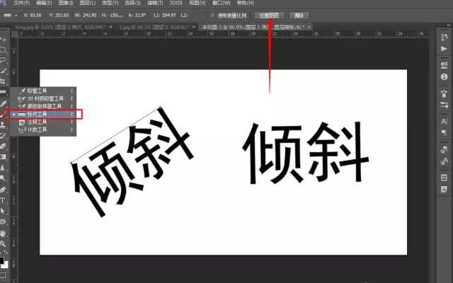Select the Gradient tool
Viewport: 453px width, 283px height.
pyautogui.click(x=3, y=157)
